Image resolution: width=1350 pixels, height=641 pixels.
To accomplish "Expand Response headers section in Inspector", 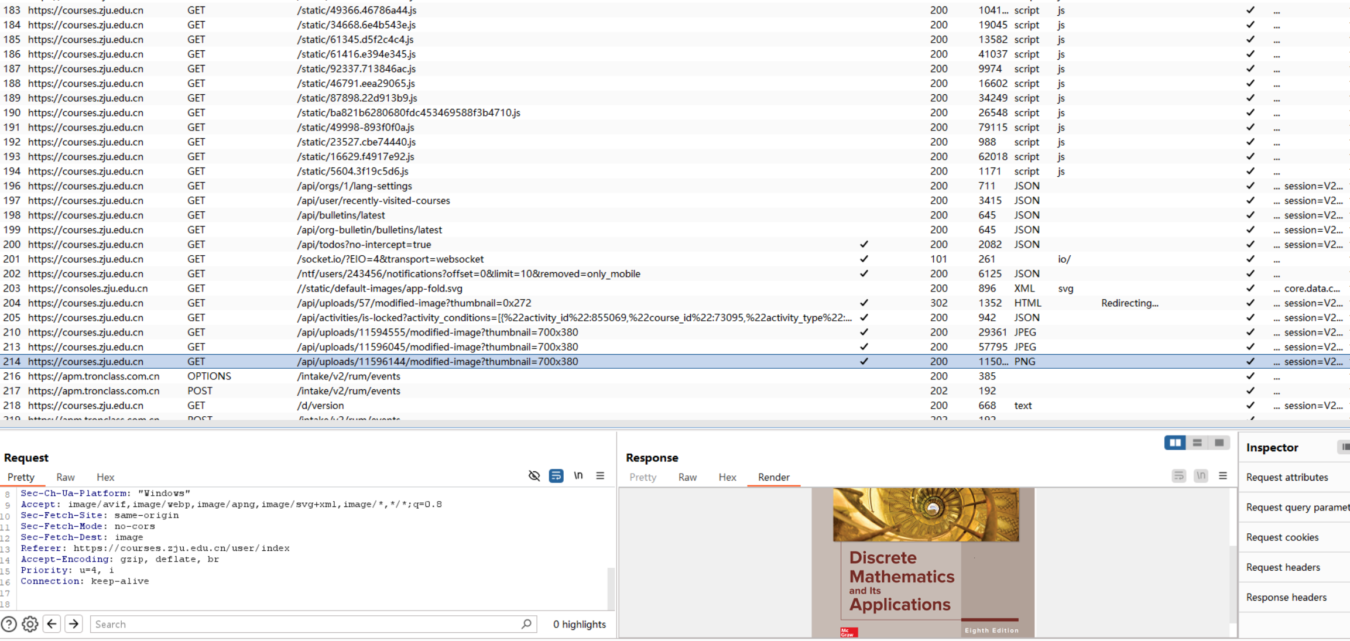I will pyautogui.click(x=1286, y=597).
